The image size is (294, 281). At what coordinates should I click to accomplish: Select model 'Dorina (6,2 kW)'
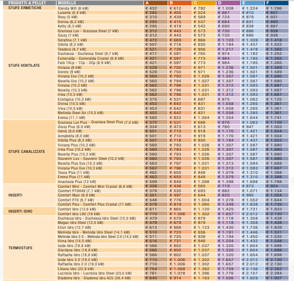(71, 22)
